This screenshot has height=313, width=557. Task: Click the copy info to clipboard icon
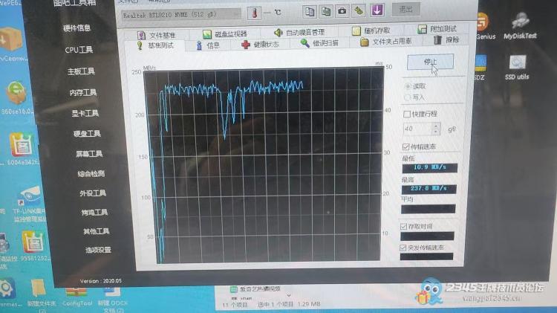[307, 11]
